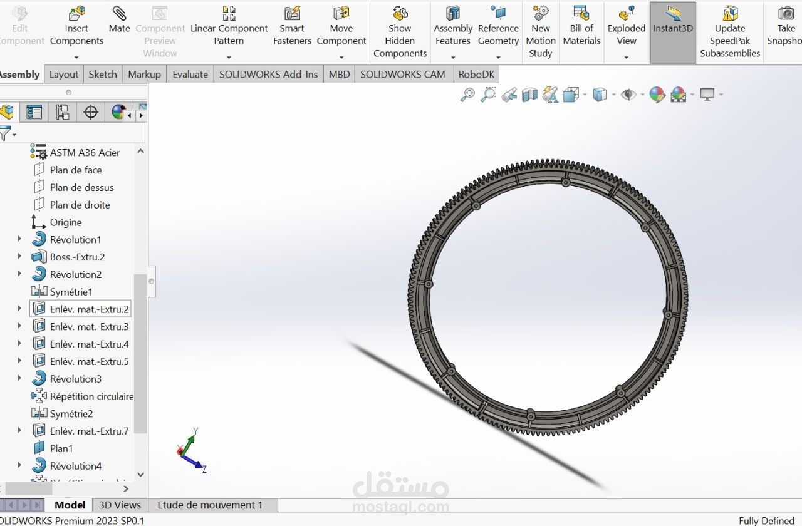Switch to Sketch ribbon tab
This screenshot has width=802, height=526.
pyautogui.click(x=103, y=75)
